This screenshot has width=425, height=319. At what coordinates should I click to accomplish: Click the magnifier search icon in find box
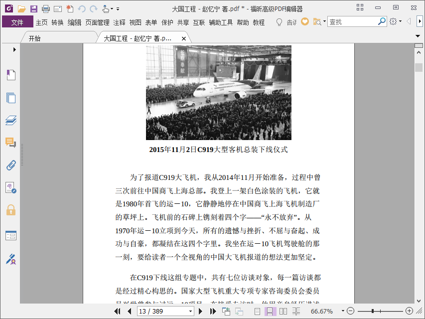(x=382, y=21)
